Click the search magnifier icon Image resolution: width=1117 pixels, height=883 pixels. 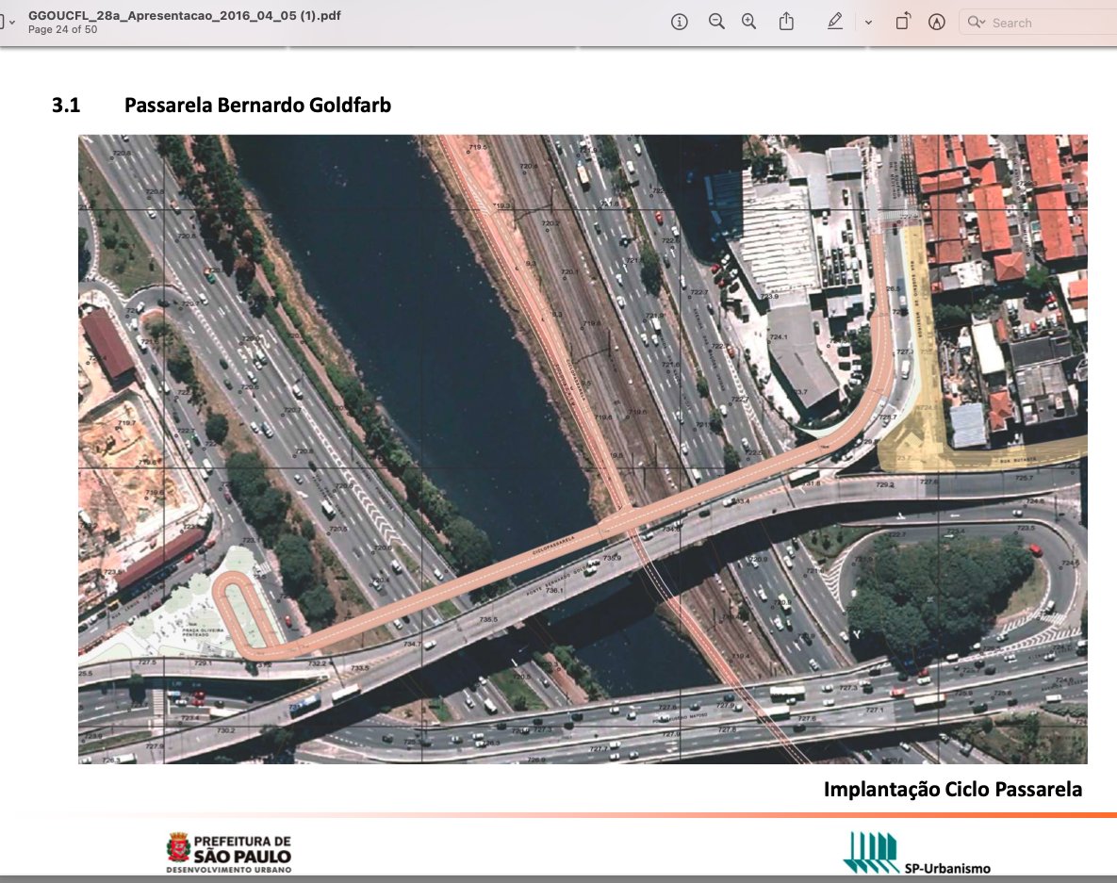tap(976, 23)
